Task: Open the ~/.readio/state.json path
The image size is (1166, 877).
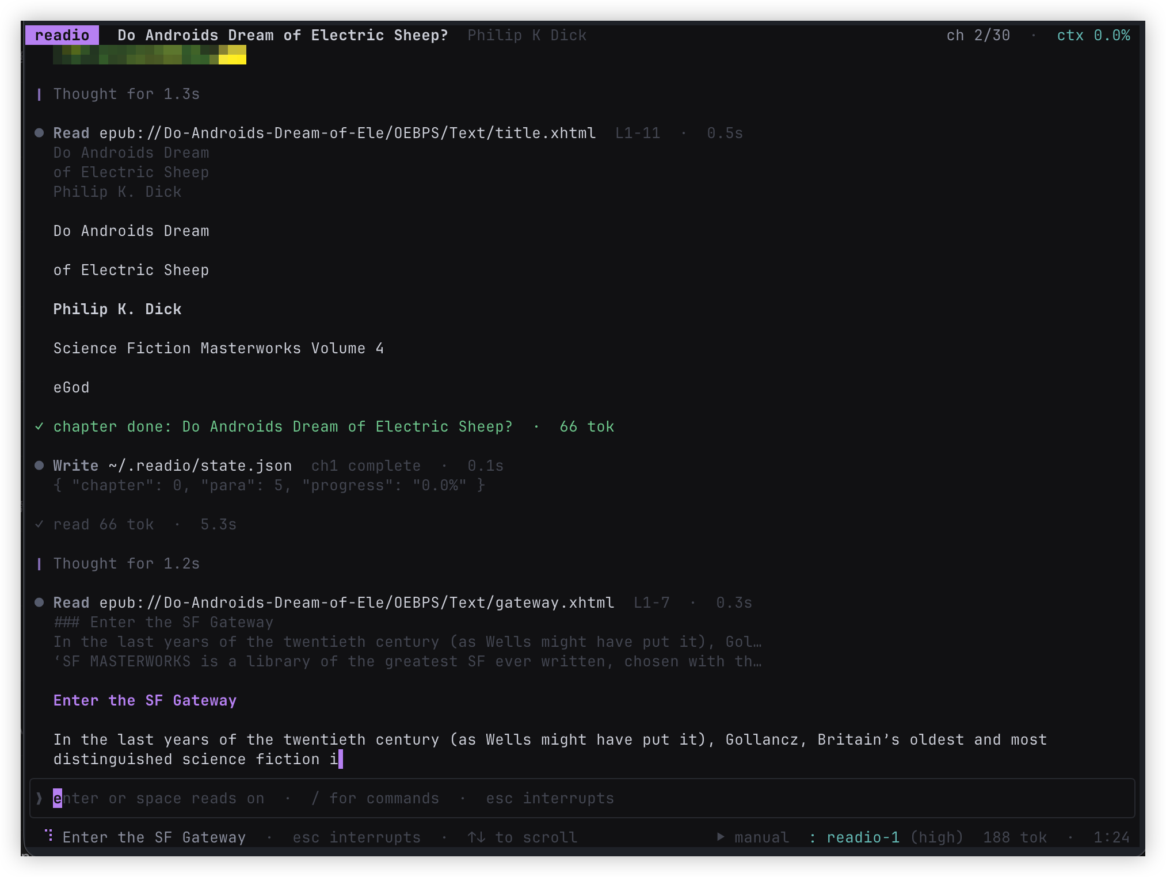Action: coord(200,466)
